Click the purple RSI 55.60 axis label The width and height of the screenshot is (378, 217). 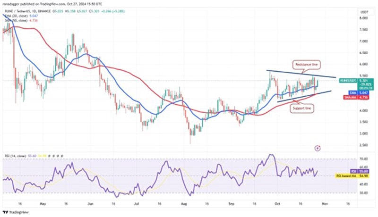tap(360, 171)
